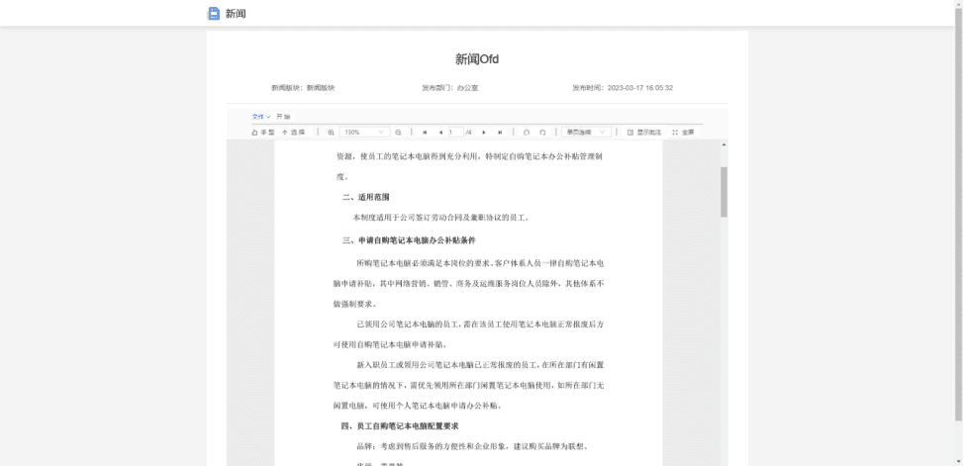Select the hand (手型) tool
The image size is (964, 466).
pyautogui.click(x=263, y=133)
